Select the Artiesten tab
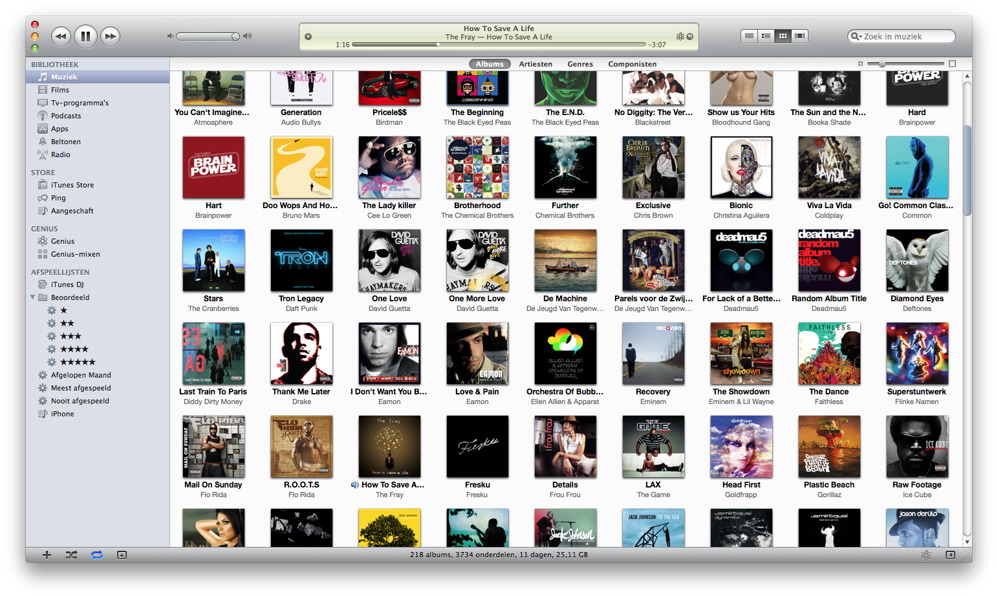Image resolution: width=998 pixels, height=598 pixels. pyautogui.click(x=536, y=64)
